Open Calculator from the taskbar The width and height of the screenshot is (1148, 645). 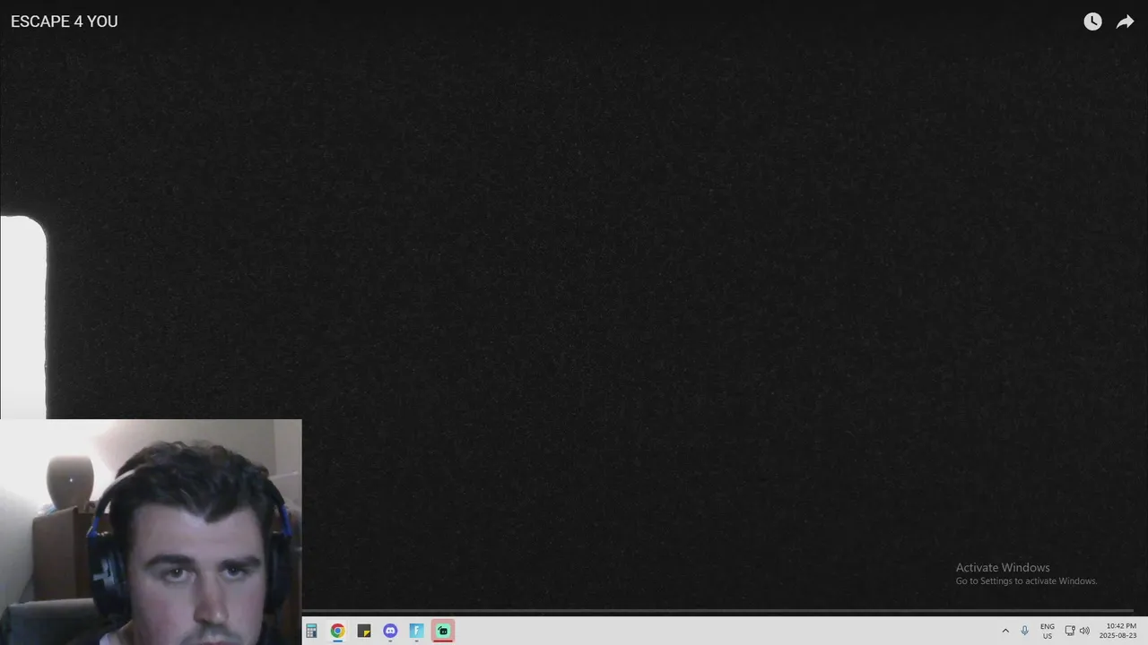point(311,631)
